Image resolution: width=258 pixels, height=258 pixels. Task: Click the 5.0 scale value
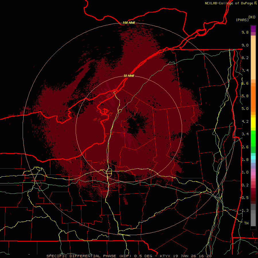point(245,109)
